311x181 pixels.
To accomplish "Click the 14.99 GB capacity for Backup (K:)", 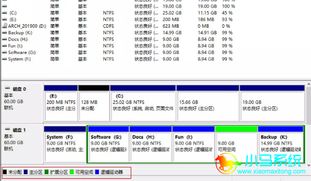I will [172, 33].
